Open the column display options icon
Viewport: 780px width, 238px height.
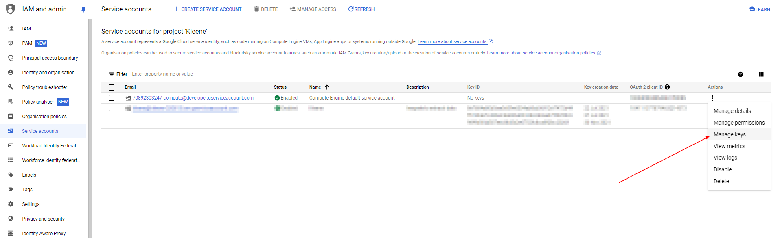click(x=761, y=74)
